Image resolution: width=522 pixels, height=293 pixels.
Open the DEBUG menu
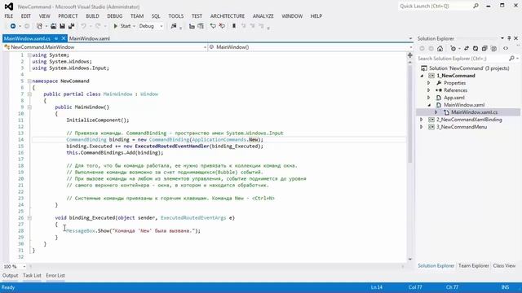(115, 16)
